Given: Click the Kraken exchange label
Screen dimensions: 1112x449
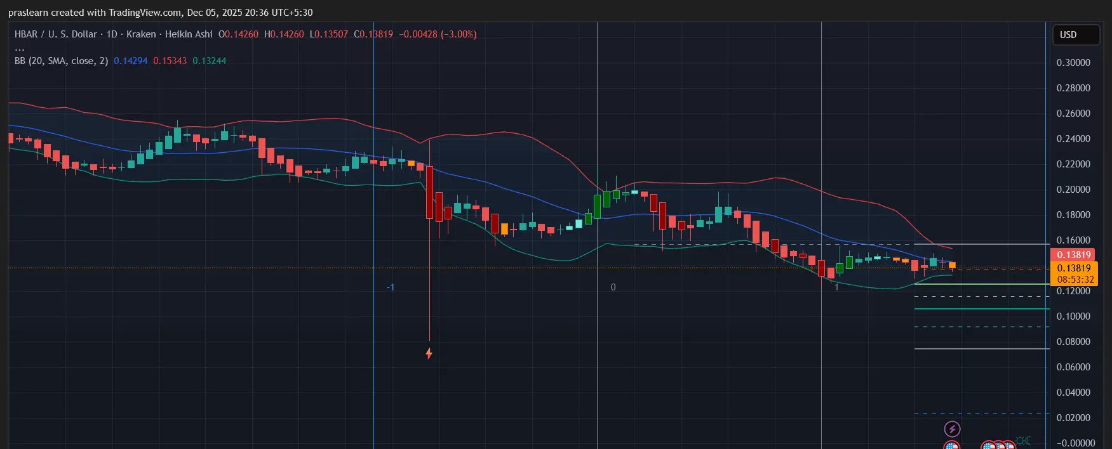Looking at the screenshot, I should (141, 34).
